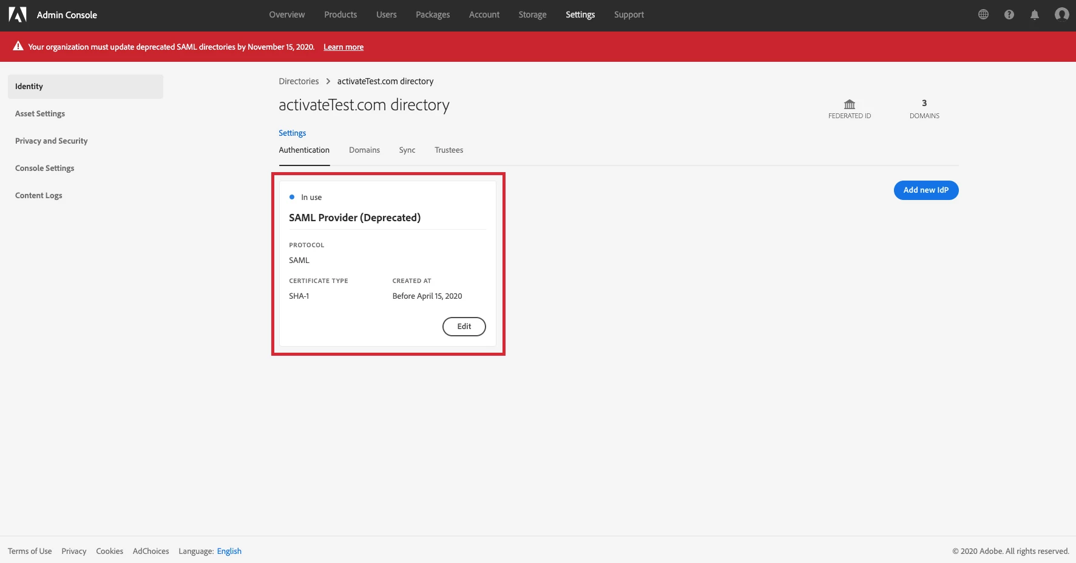Open Content Logs in the sidebar
Image resolution: width=1076 pixels, height=563 pixels.
point(39,196)
